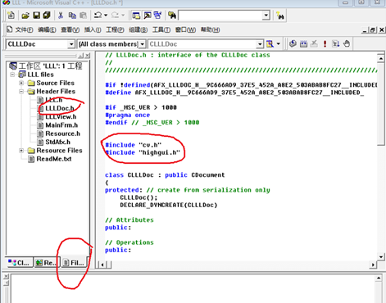Open the Undo history dropdown arrow
This screenshot has width=386, height=303.
pos(106,16)
